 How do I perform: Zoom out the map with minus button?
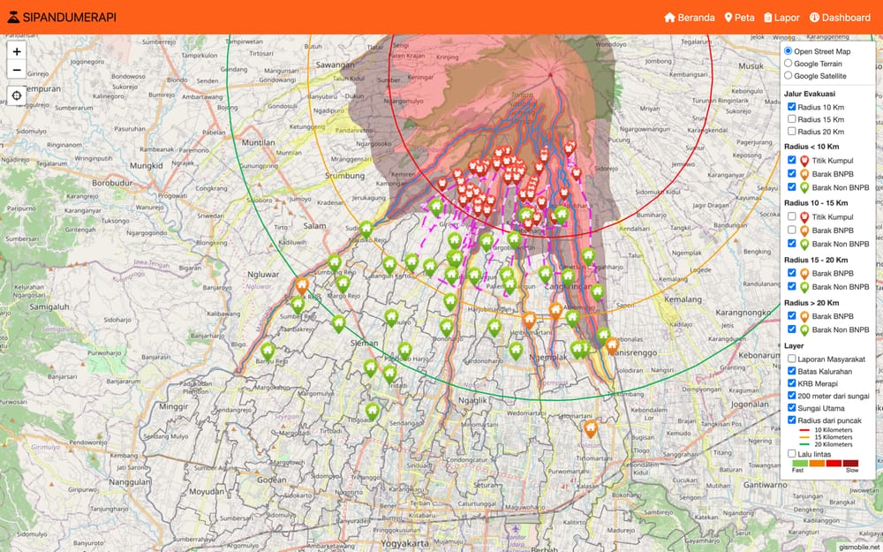[x=17, y=70]
